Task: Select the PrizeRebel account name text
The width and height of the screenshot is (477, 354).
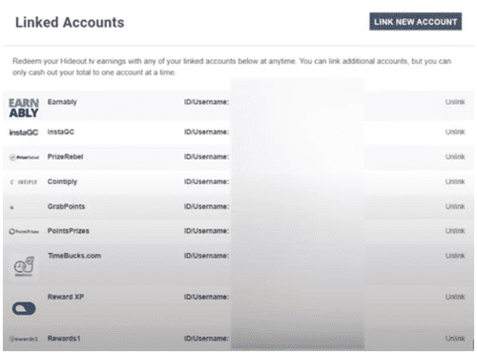Action: 65,156
